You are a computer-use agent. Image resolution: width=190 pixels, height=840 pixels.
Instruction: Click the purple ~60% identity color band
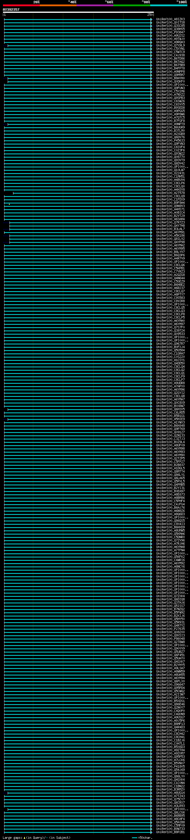(95, 5)
